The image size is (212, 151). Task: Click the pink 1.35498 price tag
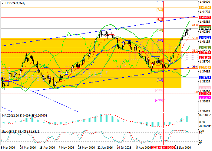[204, 88]
